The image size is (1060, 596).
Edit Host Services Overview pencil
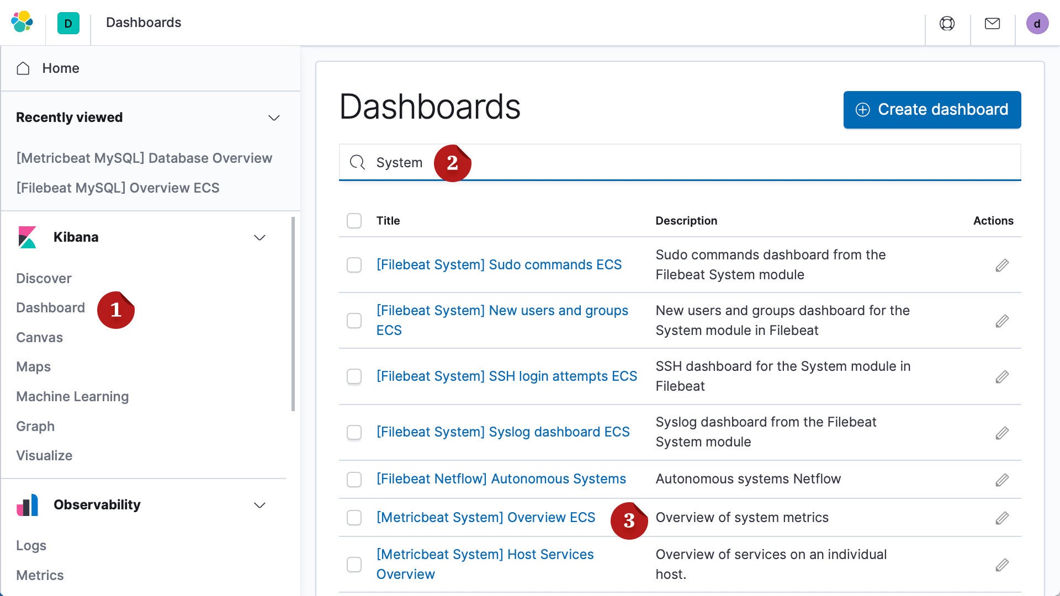[x=1002, y=565]
